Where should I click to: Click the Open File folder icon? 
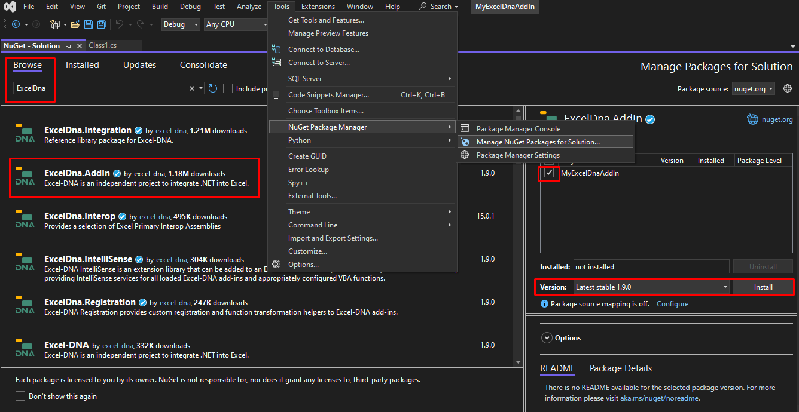tap(75, 24)
